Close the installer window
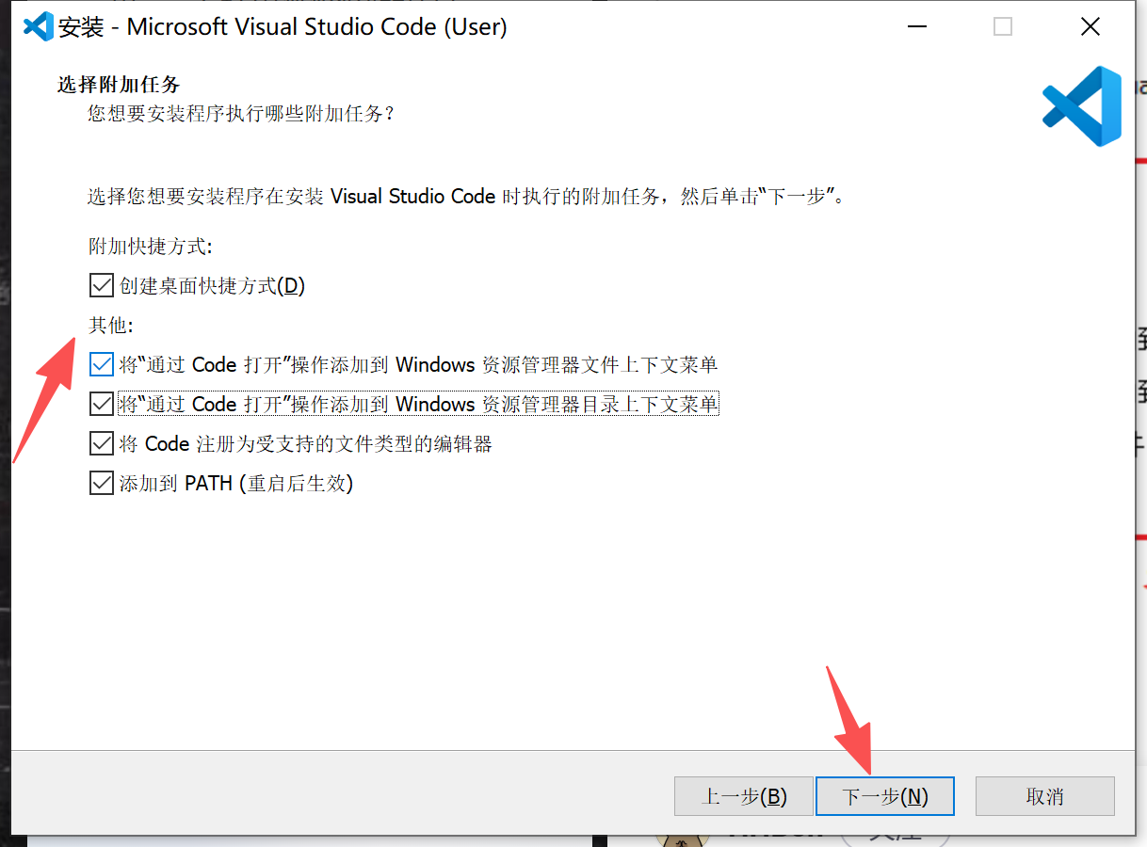1147x847 pixels. coord(1090,26)
